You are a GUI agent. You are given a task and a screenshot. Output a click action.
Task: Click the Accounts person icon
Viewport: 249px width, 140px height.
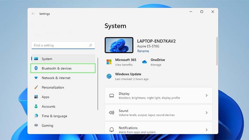click(36, 106)
